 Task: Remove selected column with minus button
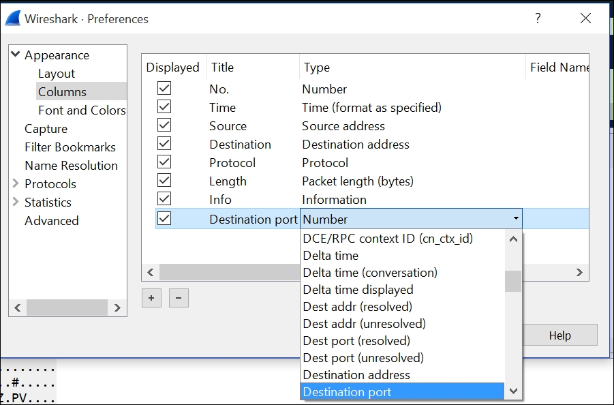tap(179, 298)
